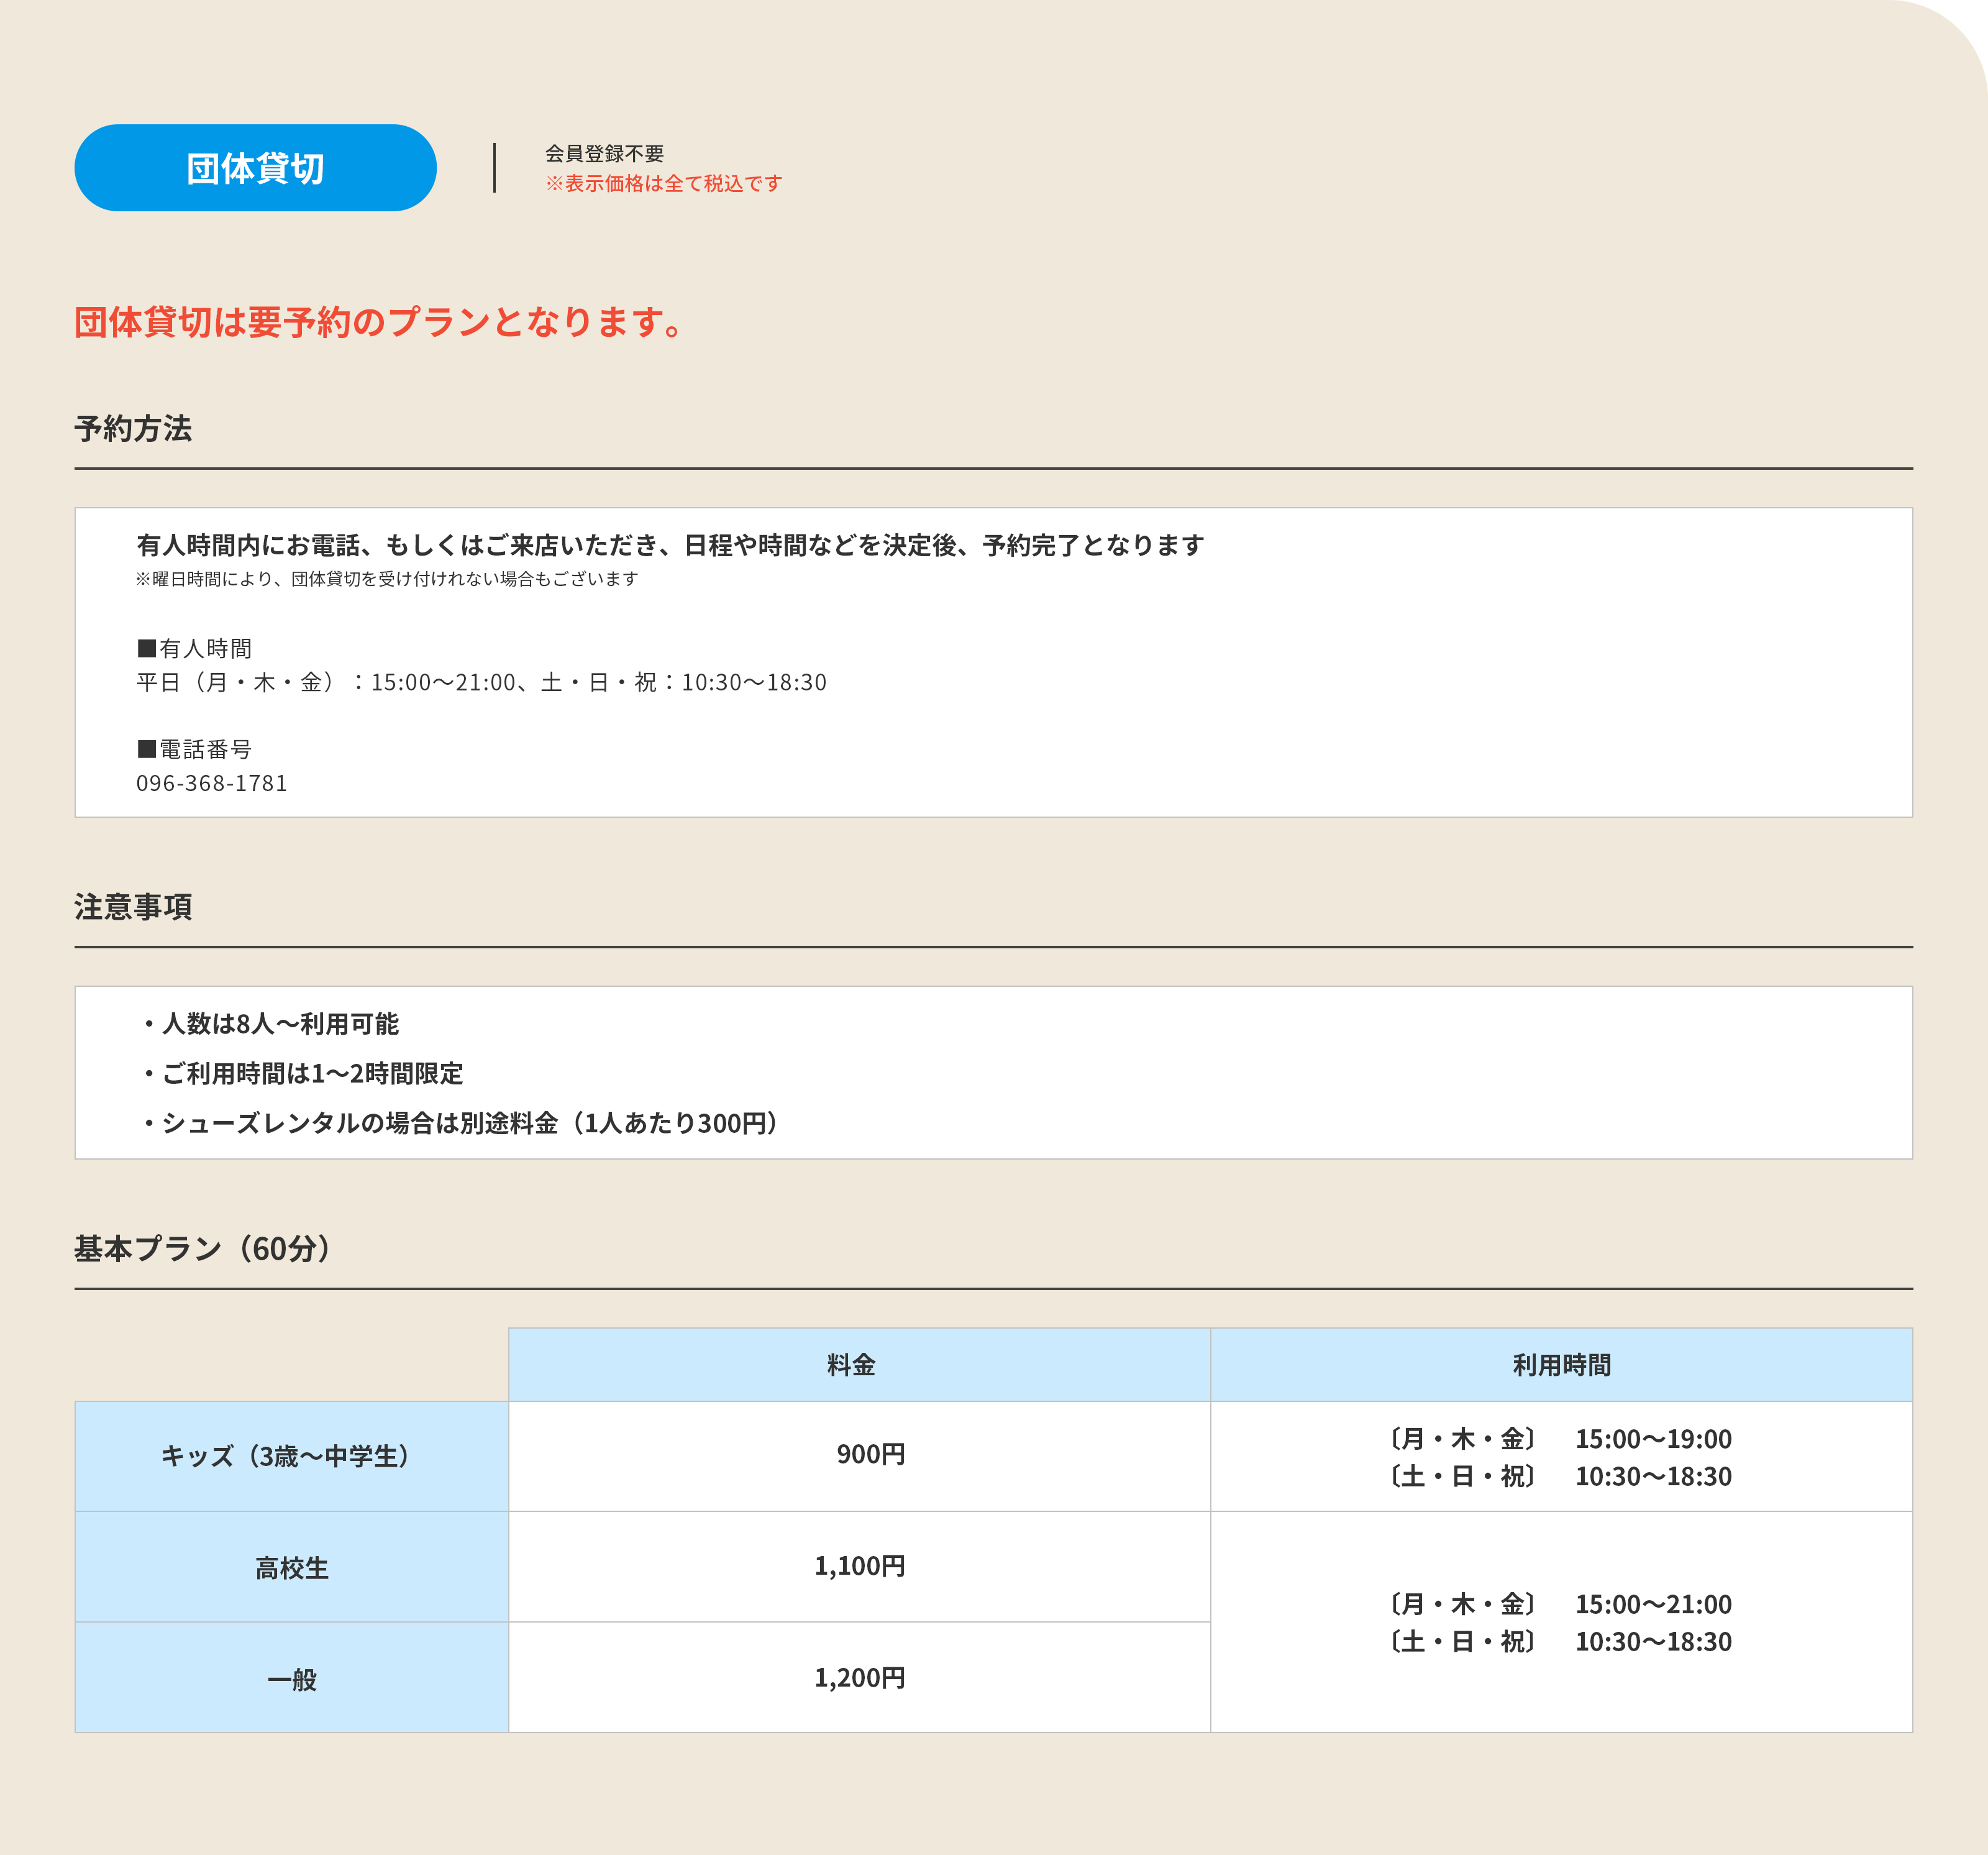Click the 高校生/一般 row 〔土・日・祝〕 10:30〜18:30 time

(1561, 1641)
